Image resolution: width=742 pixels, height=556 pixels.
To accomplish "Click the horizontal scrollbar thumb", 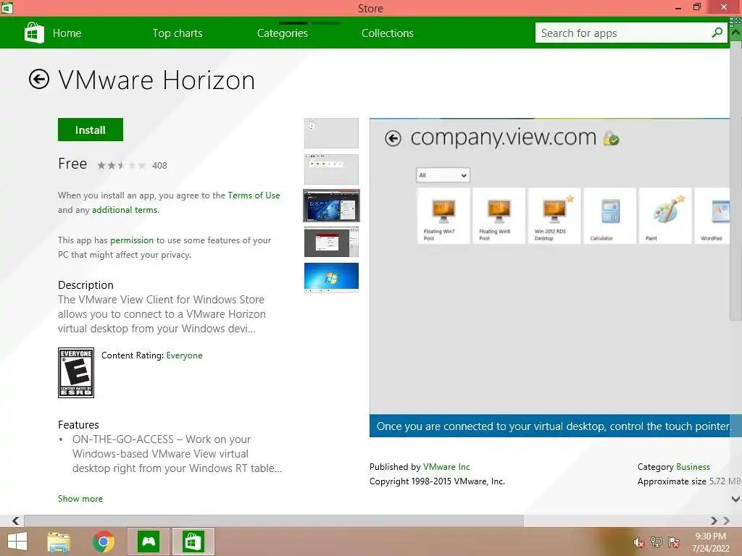I will [x=274, y=521].
